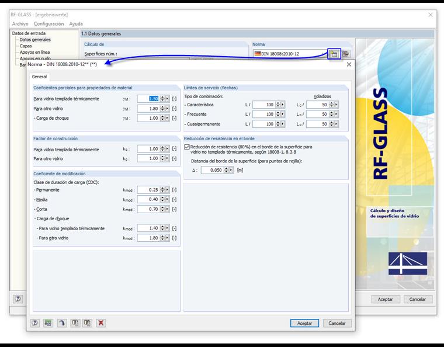Select 'Apoyos en línea' tree item
Image resolution: width=444 pixels, height=347 pixels.
(x=34, y=52)
